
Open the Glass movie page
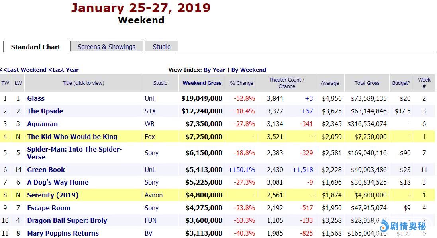tap(36, 98)
